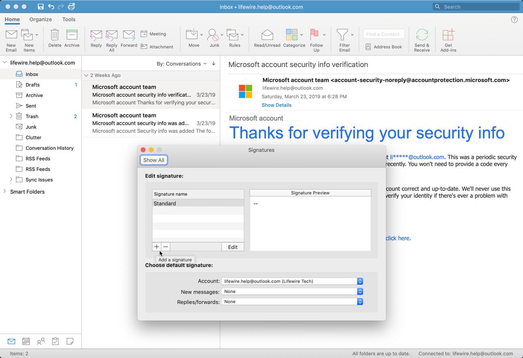This screenshot has width=523, height=358.
Task: Click the Categorize color squares icon
Action: 291,35
